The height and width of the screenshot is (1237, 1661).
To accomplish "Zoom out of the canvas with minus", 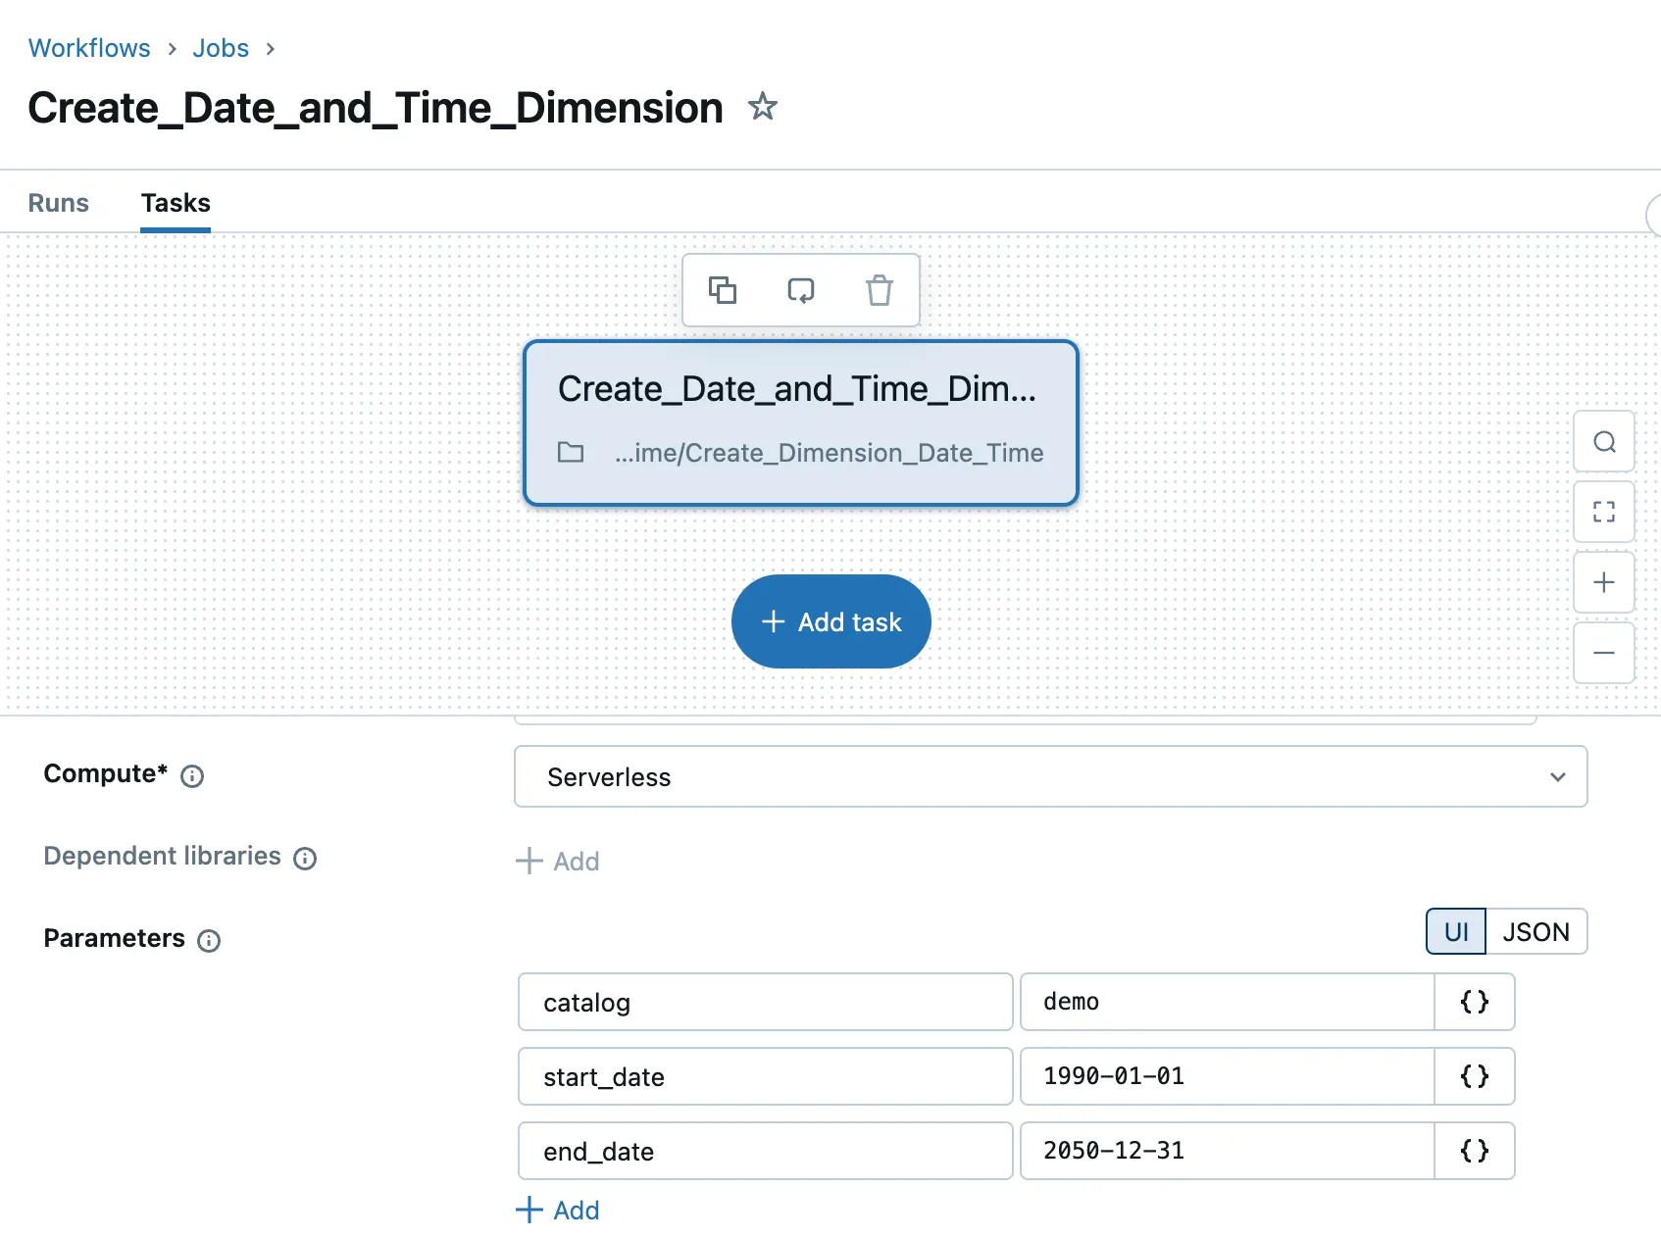I will (x=1603, y=653).
